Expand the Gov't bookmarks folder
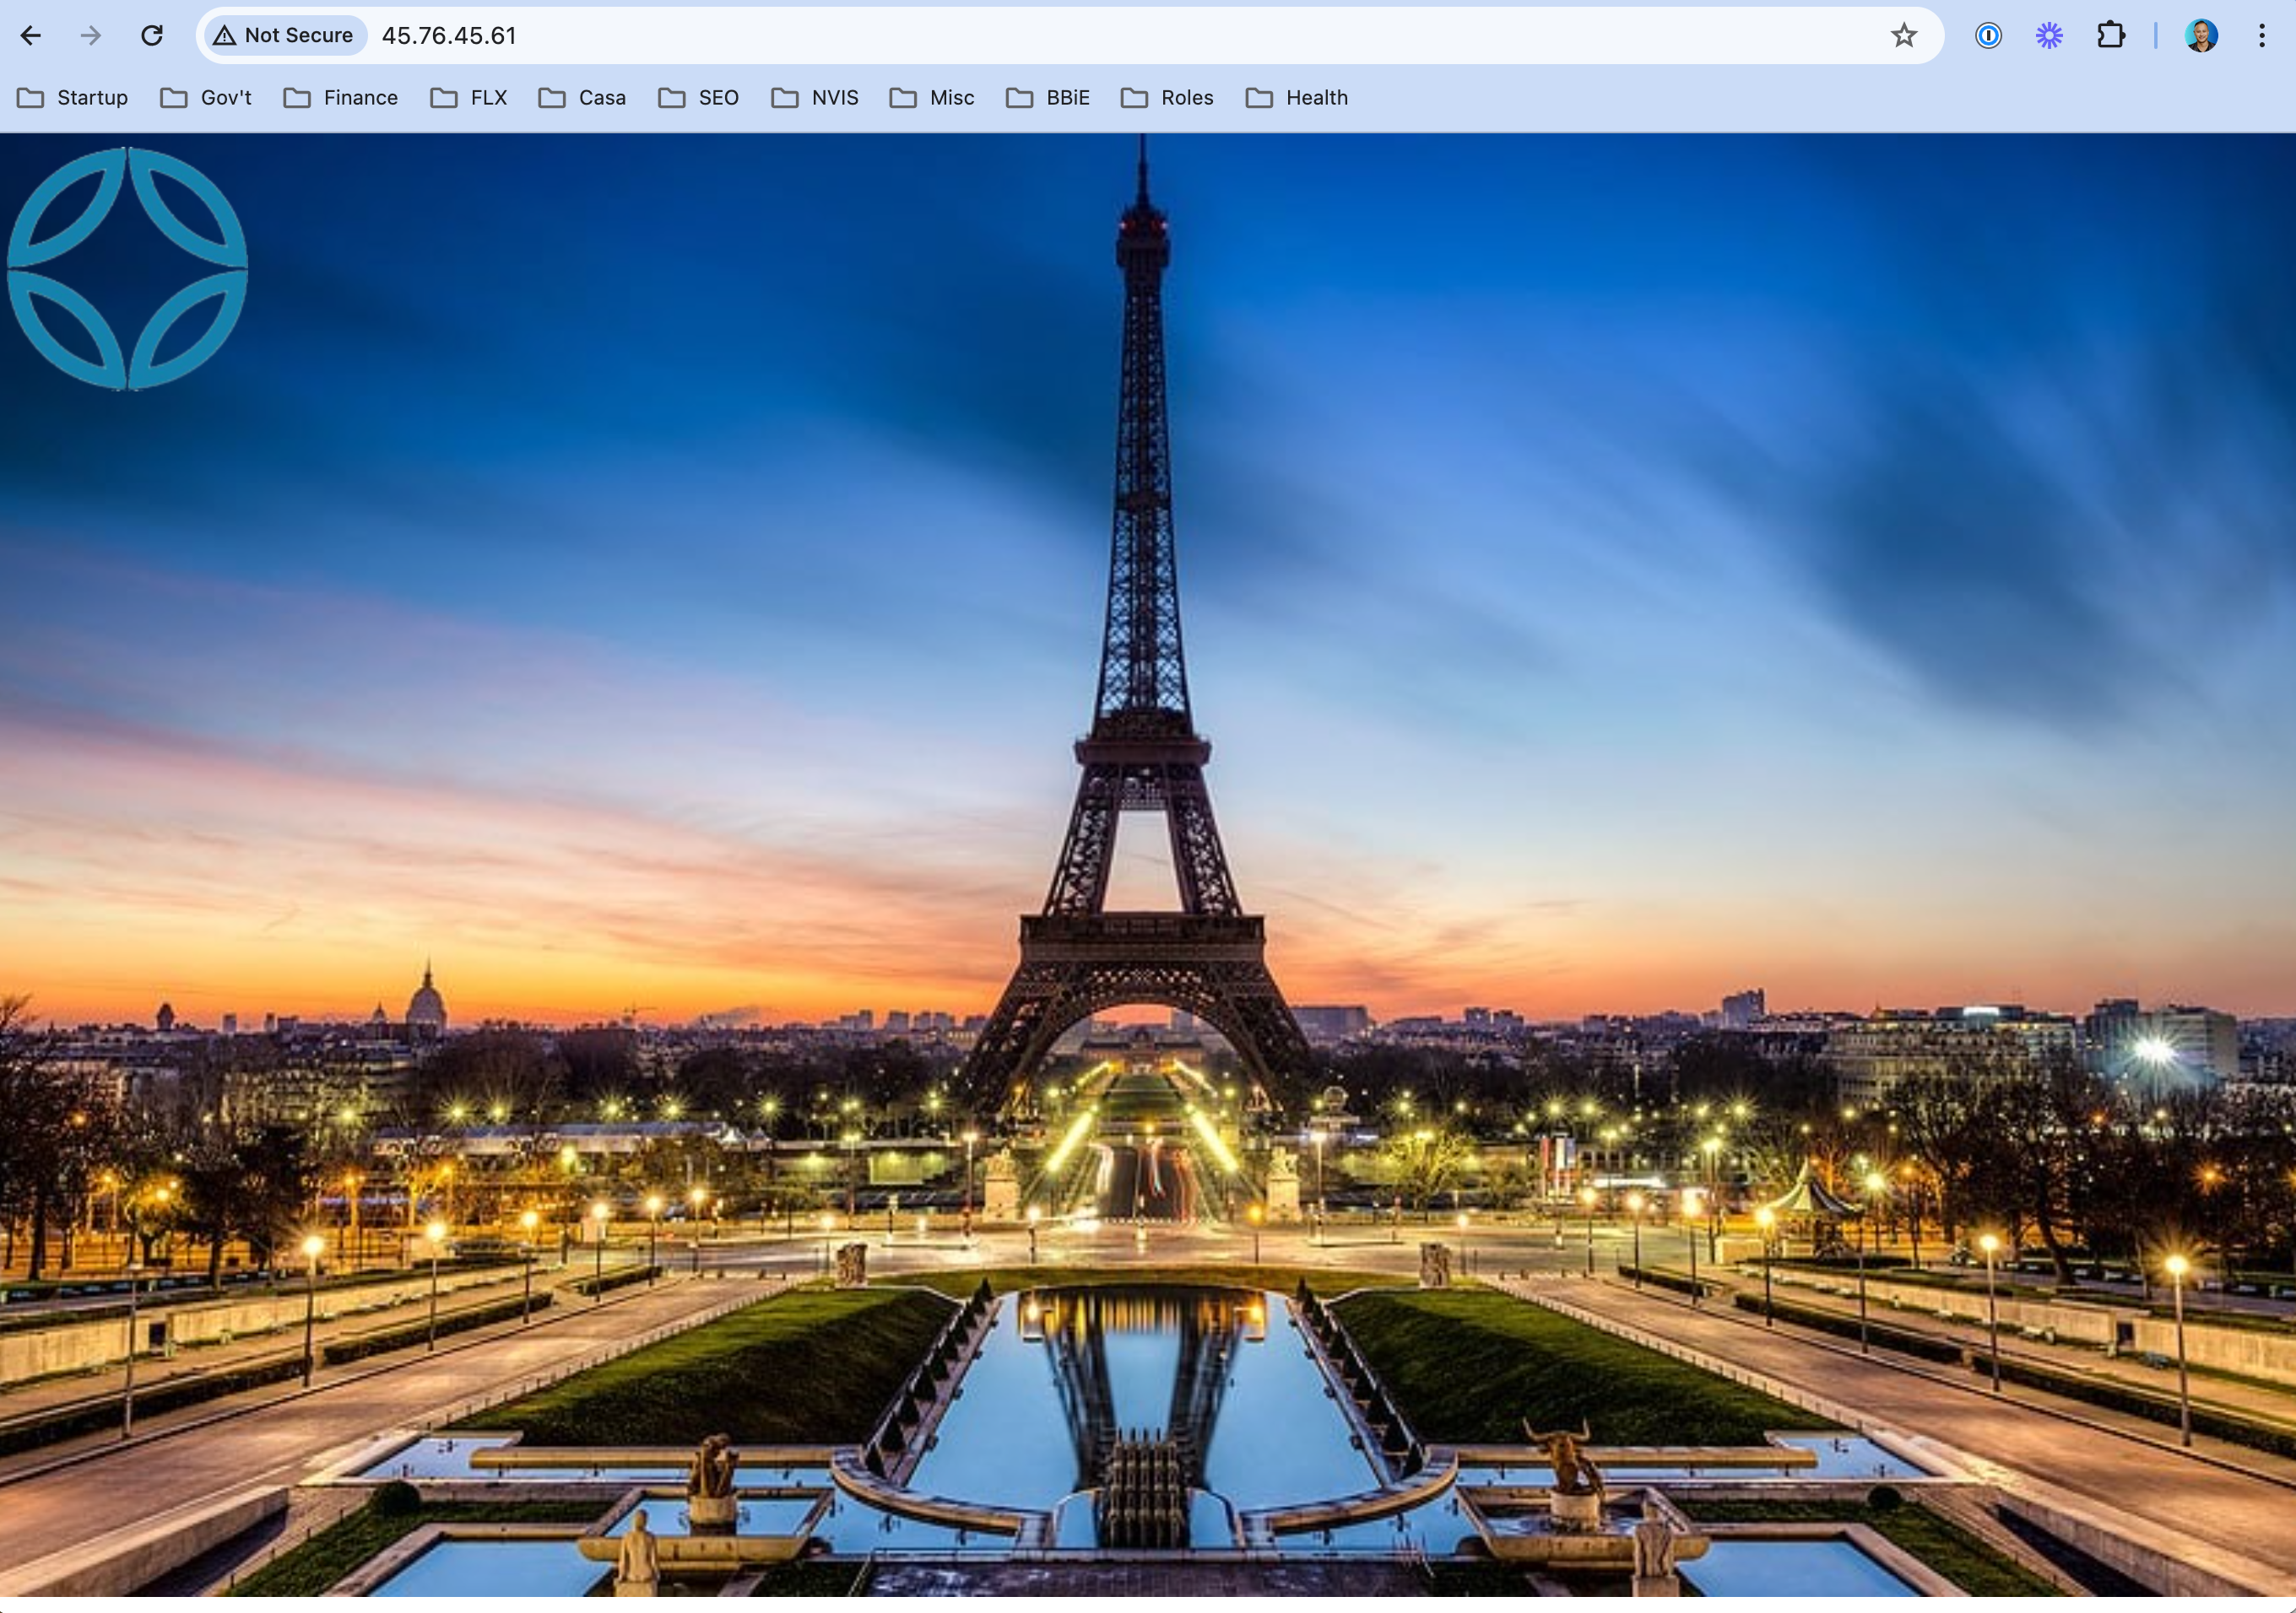Screen dimensions: 2296x1613 coord(206,98)
